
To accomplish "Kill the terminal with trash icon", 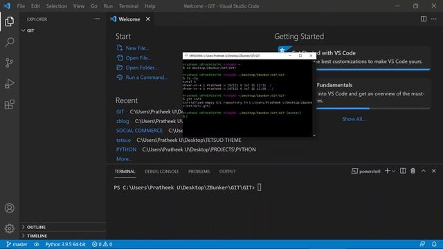I will [x=413, y=171].
